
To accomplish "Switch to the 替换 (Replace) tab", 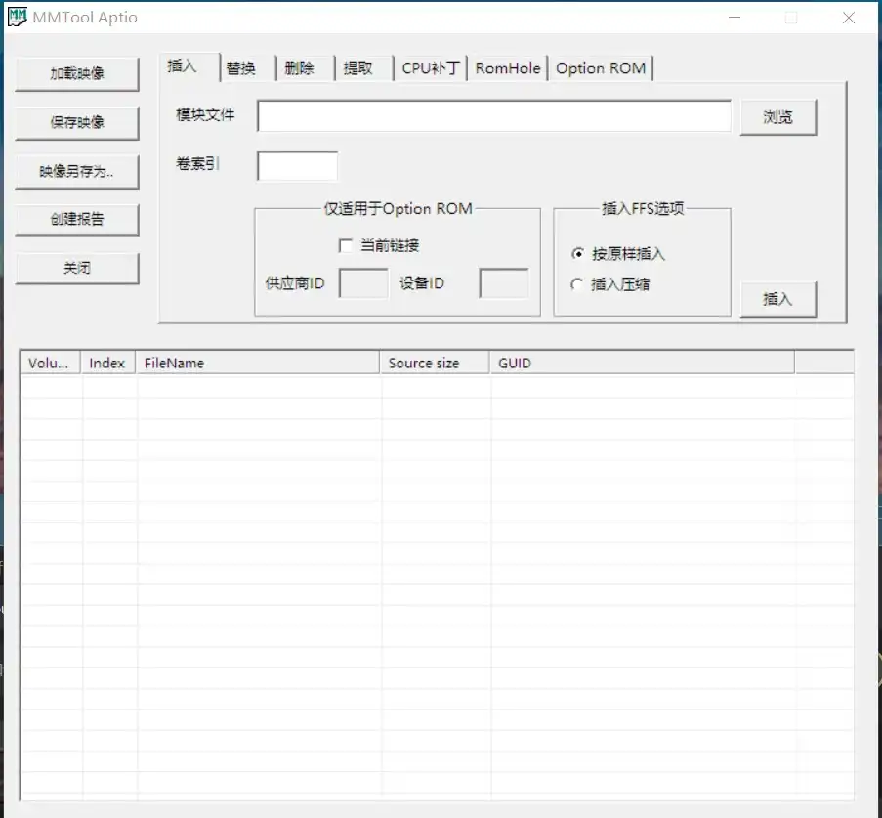I will tap(244, 67).
